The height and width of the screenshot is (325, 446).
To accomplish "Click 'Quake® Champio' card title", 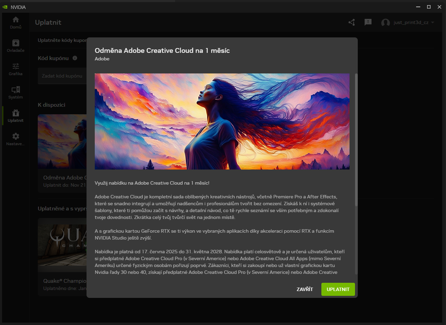I will [65, 281].
